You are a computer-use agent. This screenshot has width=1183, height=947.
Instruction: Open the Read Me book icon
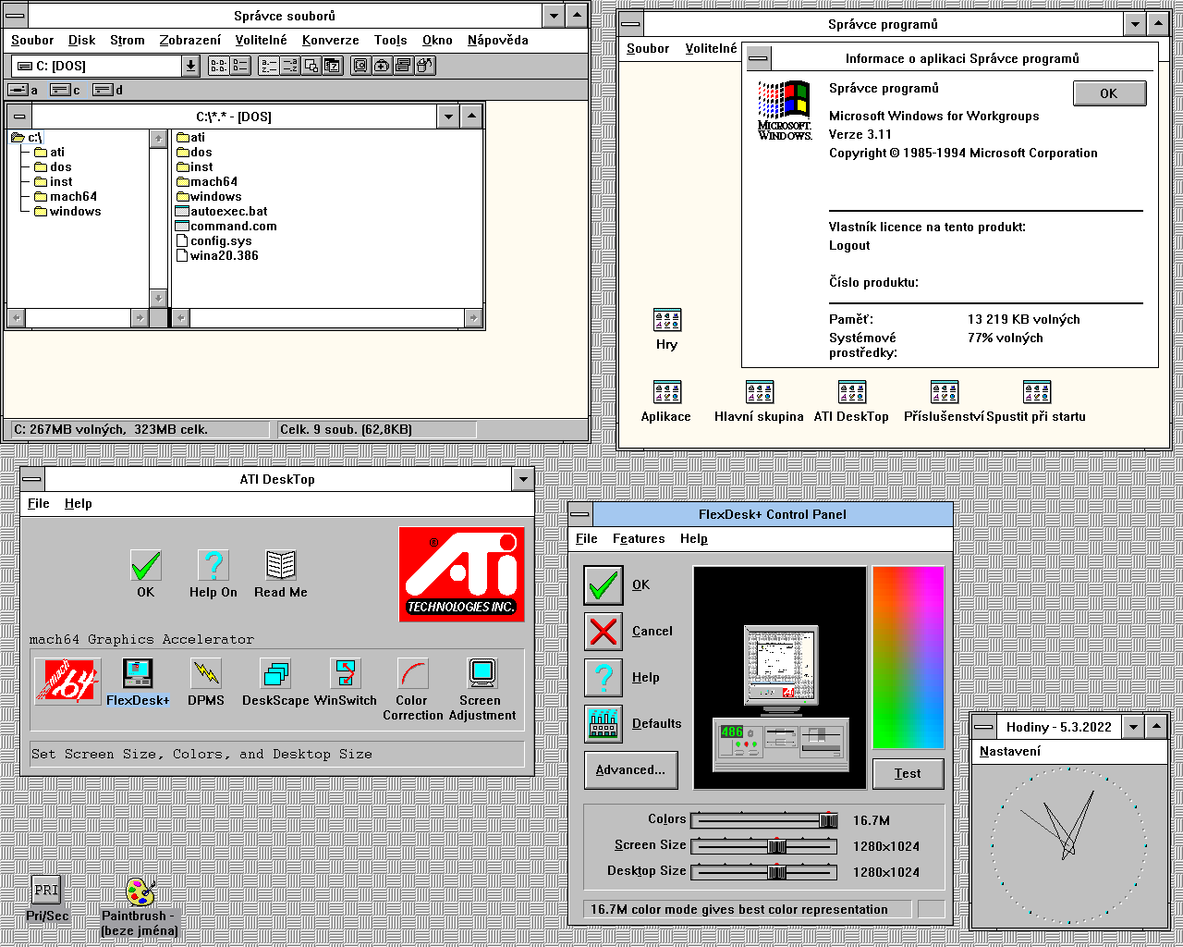pyautogui.click(x=280, y=565)
